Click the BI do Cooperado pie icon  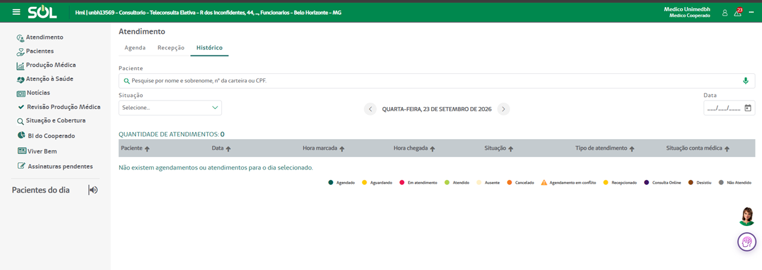(21, 136)
